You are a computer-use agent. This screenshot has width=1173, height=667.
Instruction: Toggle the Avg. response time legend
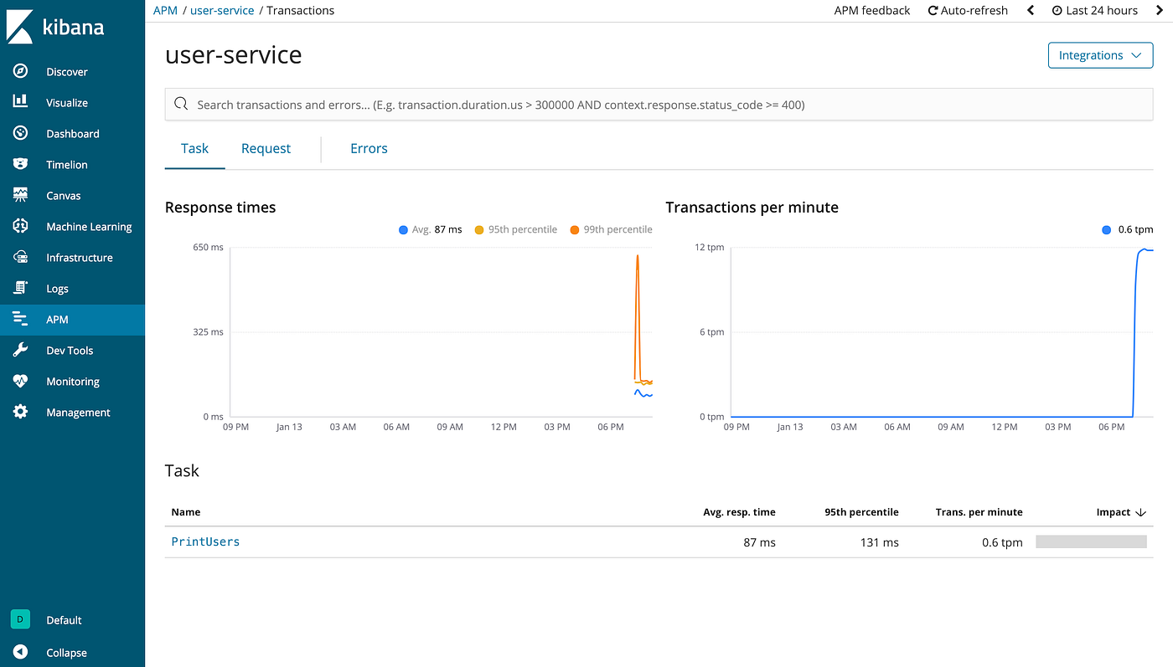tap(430, 229)
